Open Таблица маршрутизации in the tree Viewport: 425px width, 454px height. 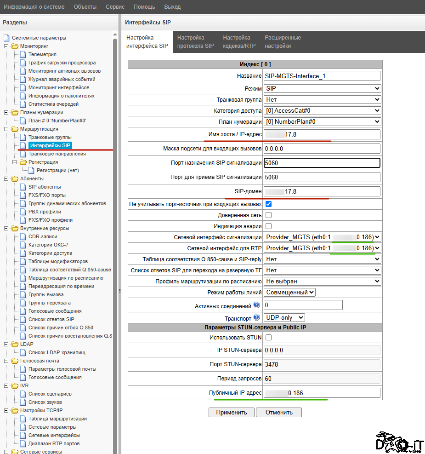pyautogui.click(x=57, y=419)
